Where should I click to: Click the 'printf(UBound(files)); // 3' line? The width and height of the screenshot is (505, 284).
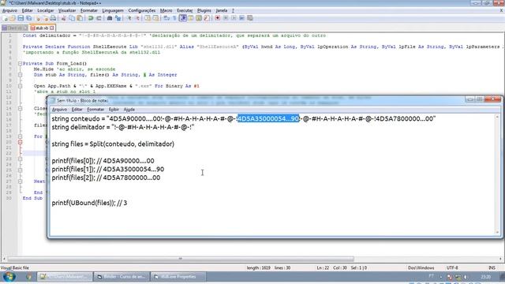tap(89, 203)
